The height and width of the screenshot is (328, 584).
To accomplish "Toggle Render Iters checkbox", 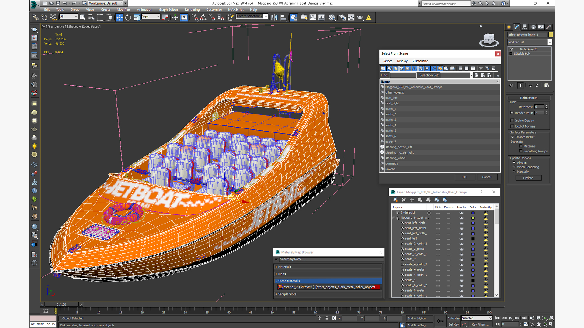I will point(512,113).
